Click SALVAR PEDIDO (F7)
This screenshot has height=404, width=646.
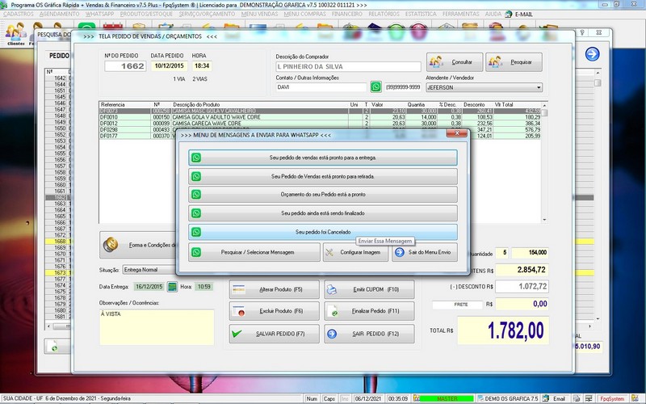click(274, 334)
